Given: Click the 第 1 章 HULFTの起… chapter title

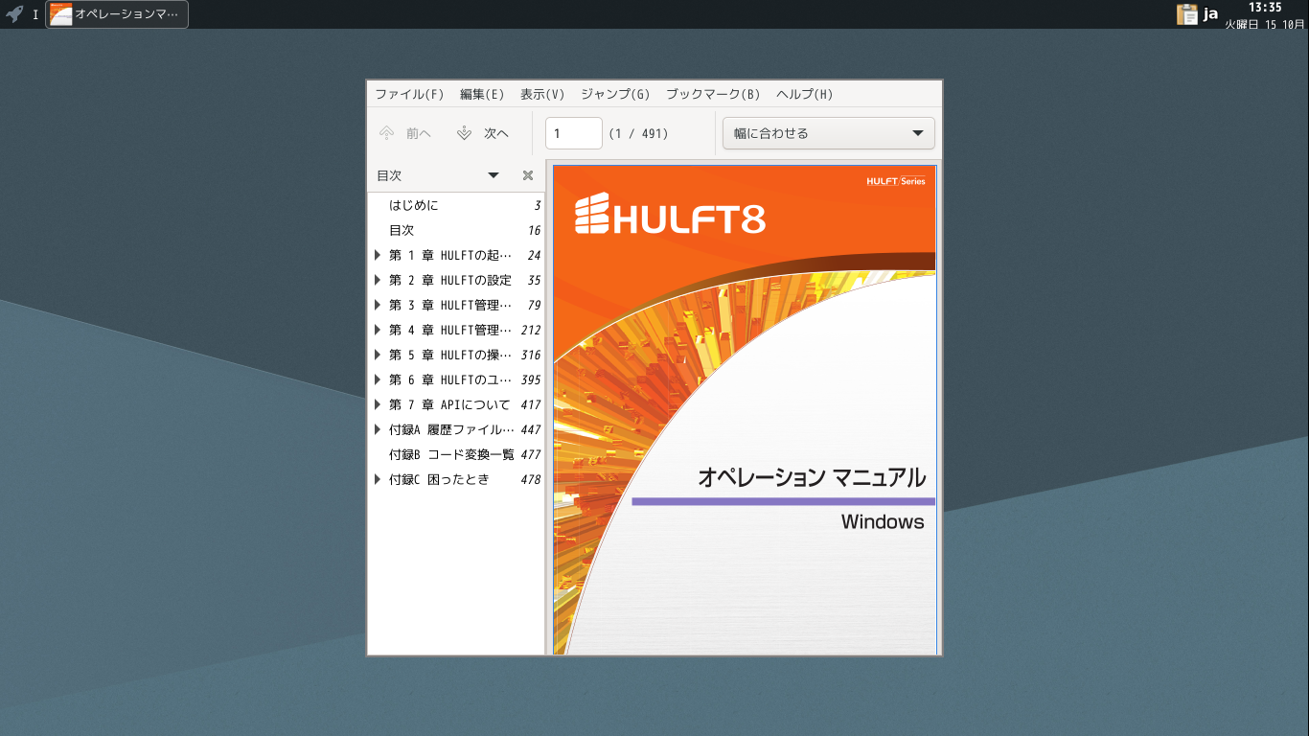Looking at the screenshot, I should pyautogui.click(x=450, y=255).
